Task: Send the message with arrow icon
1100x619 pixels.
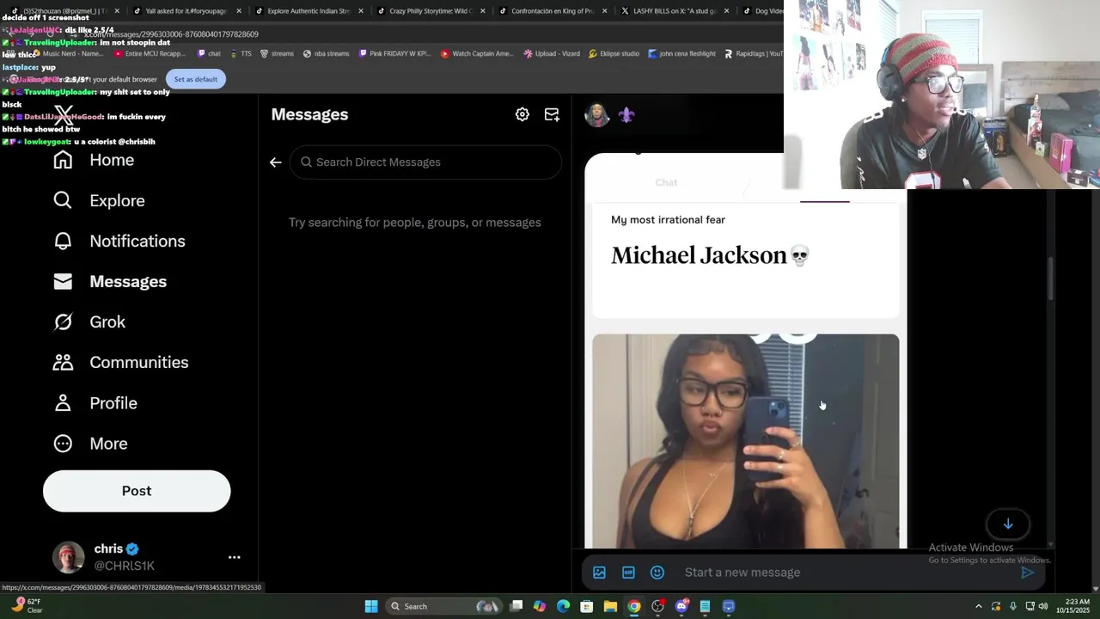Action: click(1027, 573)
